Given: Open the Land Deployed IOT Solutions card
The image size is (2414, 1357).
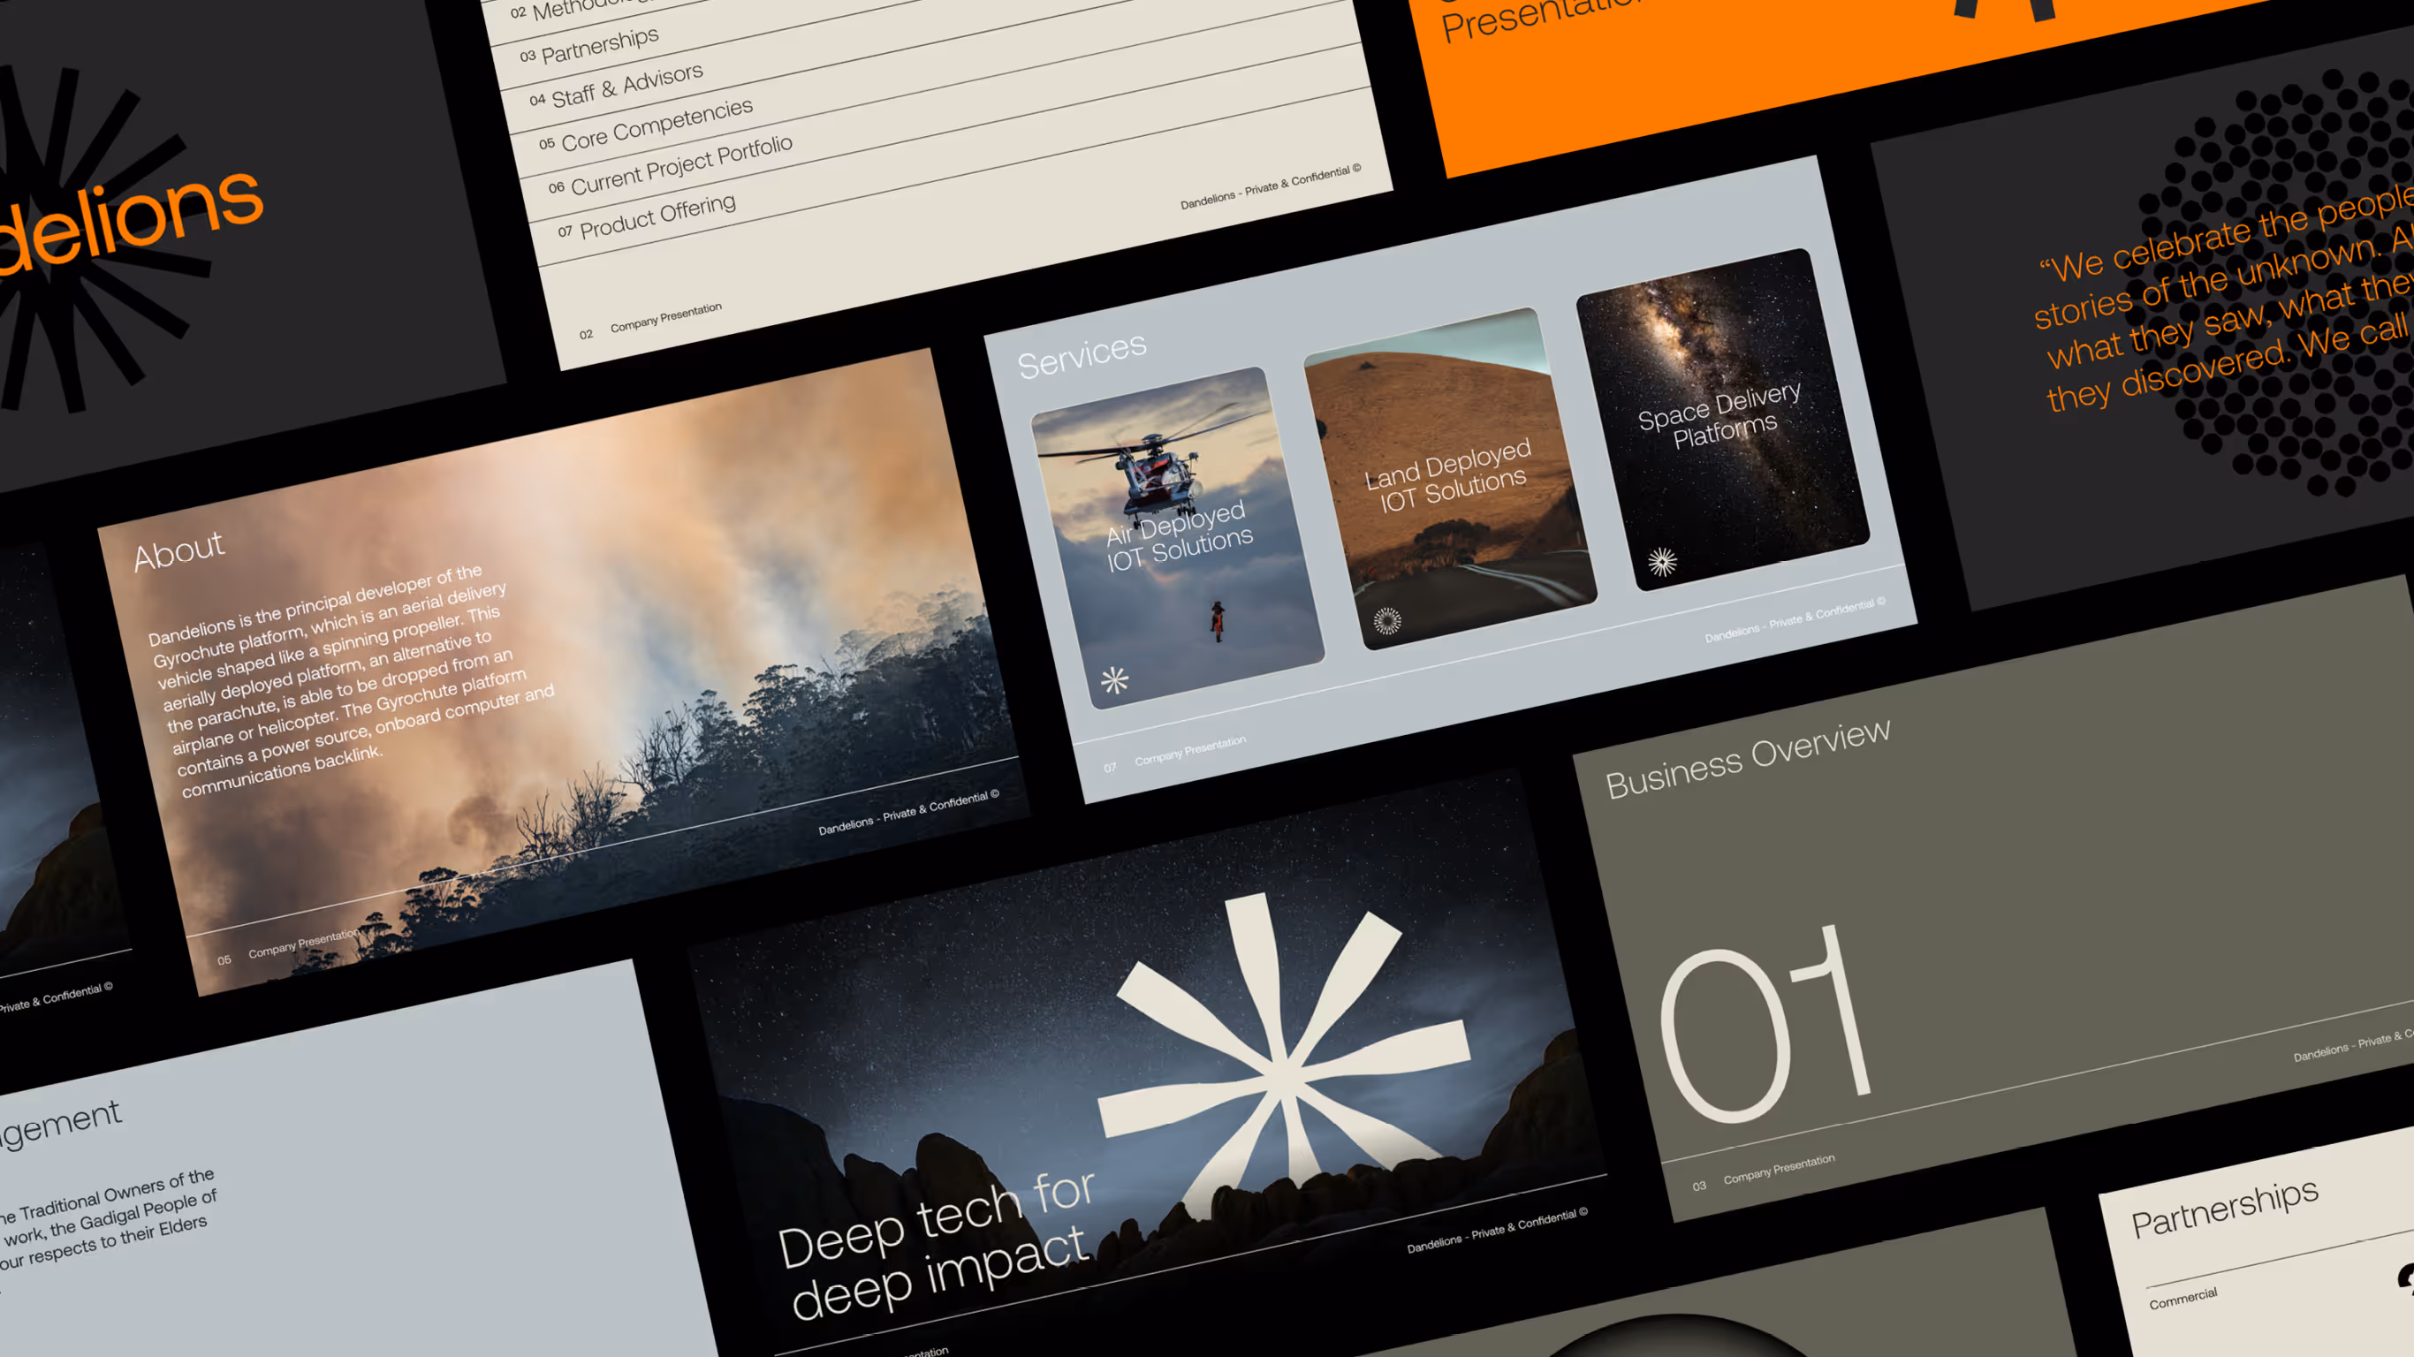Looking at the screenshot, I should (x=1449, y=476).
